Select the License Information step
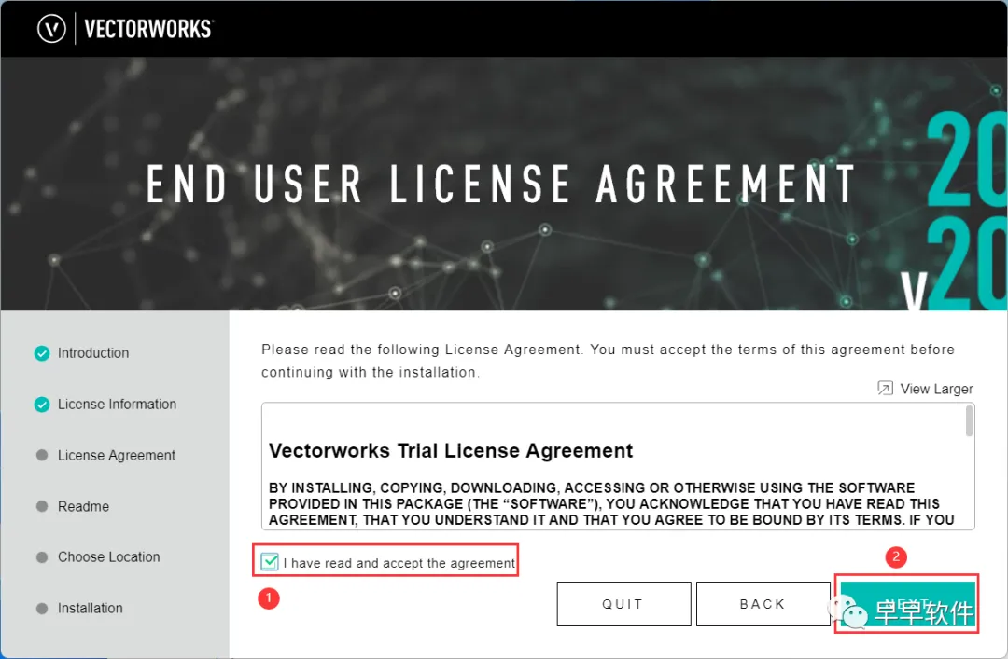 (x=117, y=404)
